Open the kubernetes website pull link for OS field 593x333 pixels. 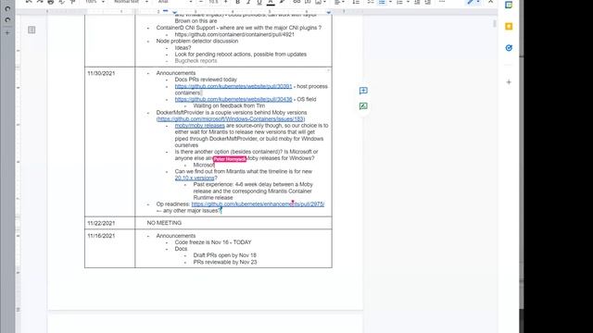point(233,99)
